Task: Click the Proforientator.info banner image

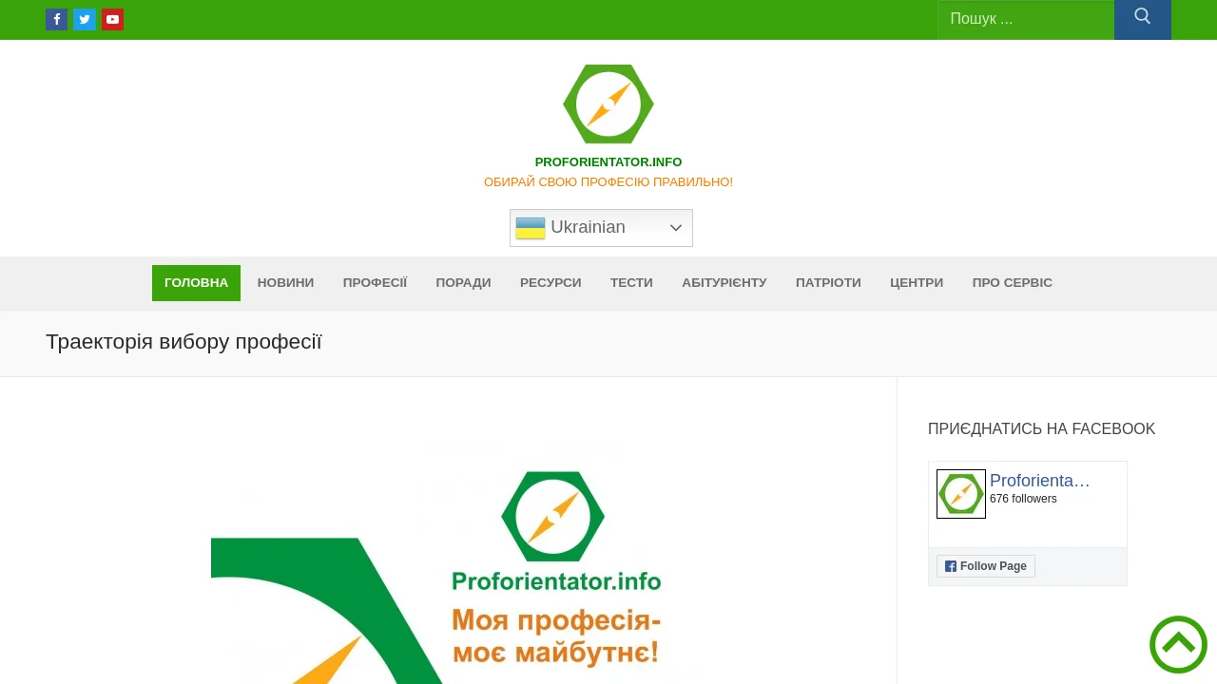Action: point(449,570)
